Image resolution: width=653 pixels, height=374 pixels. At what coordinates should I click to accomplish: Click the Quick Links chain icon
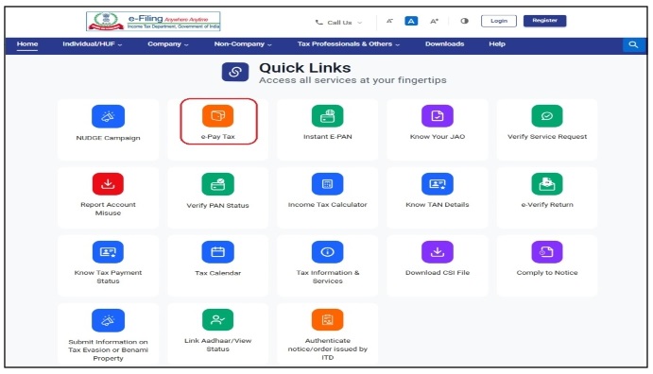click(x=235, y=72)
